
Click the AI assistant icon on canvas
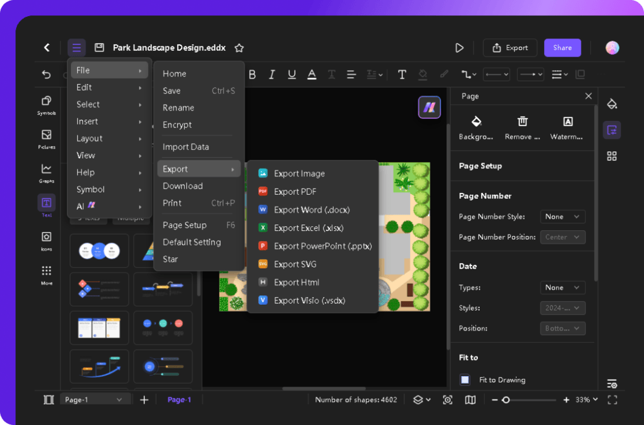point(429,107)
